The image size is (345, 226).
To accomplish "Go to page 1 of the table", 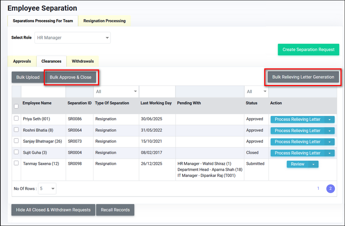I will 318,188.
